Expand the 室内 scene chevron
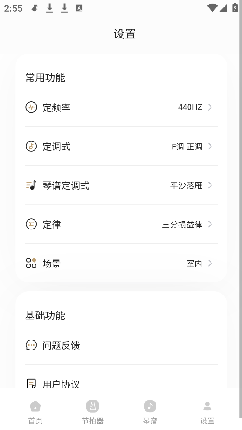The height and width of the screenshot is (430, 242). (210, 263)
